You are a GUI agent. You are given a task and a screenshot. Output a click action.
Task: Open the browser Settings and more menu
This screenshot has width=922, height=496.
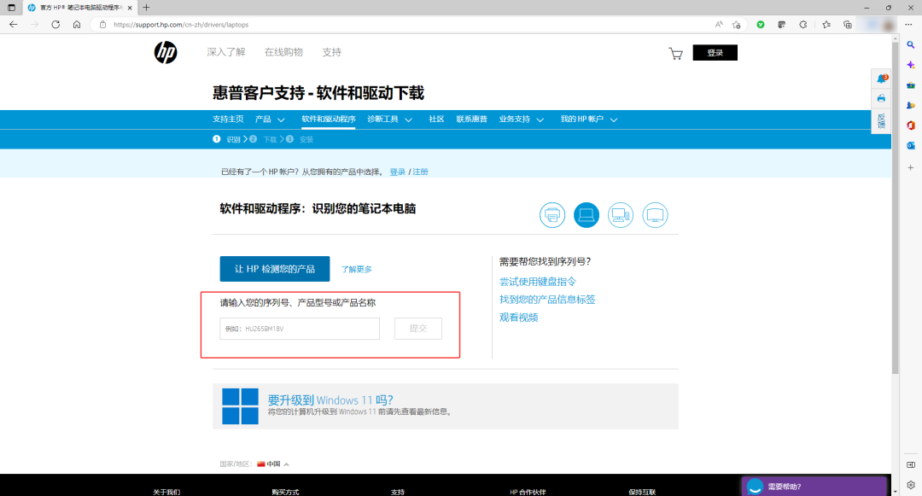(x=908, y=25)
